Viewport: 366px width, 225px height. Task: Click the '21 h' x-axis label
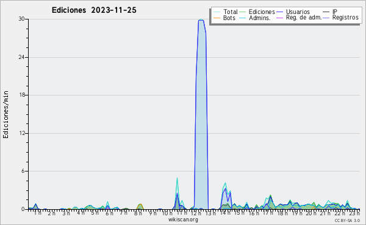pyautogui.click(x=326, y=213)
